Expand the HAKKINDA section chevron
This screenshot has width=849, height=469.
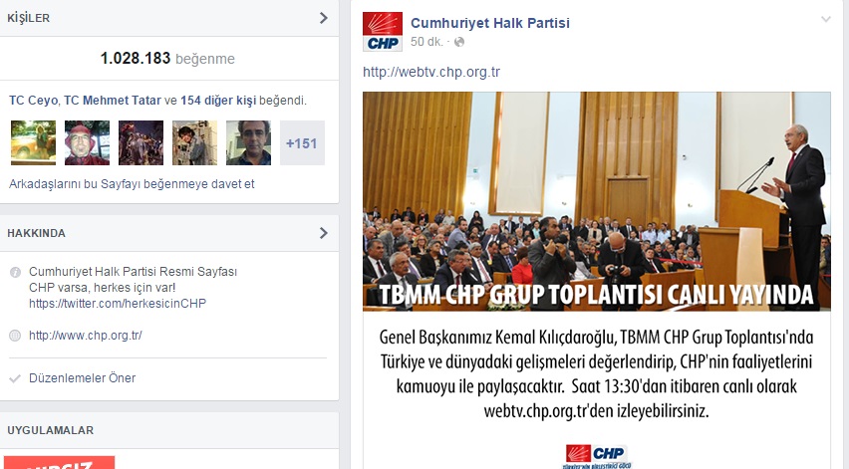[324, 233]
